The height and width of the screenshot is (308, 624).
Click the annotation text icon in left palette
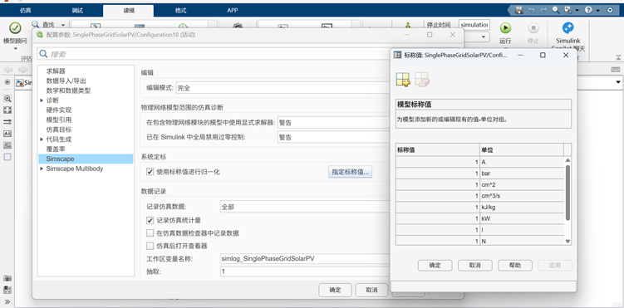[7, 134]
